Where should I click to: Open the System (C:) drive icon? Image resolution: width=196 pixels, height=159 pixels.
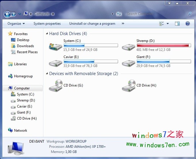(x=55, y=46)
